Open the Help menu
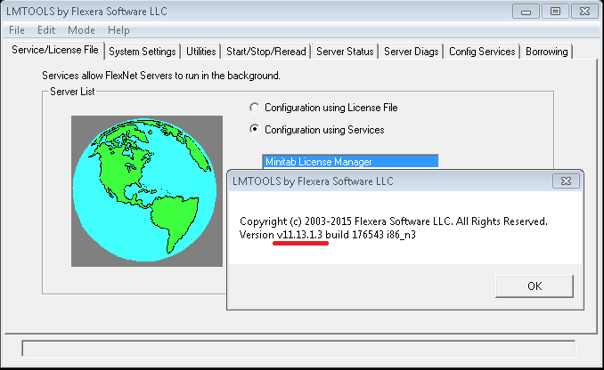604x370 pixels. (118, 30)
